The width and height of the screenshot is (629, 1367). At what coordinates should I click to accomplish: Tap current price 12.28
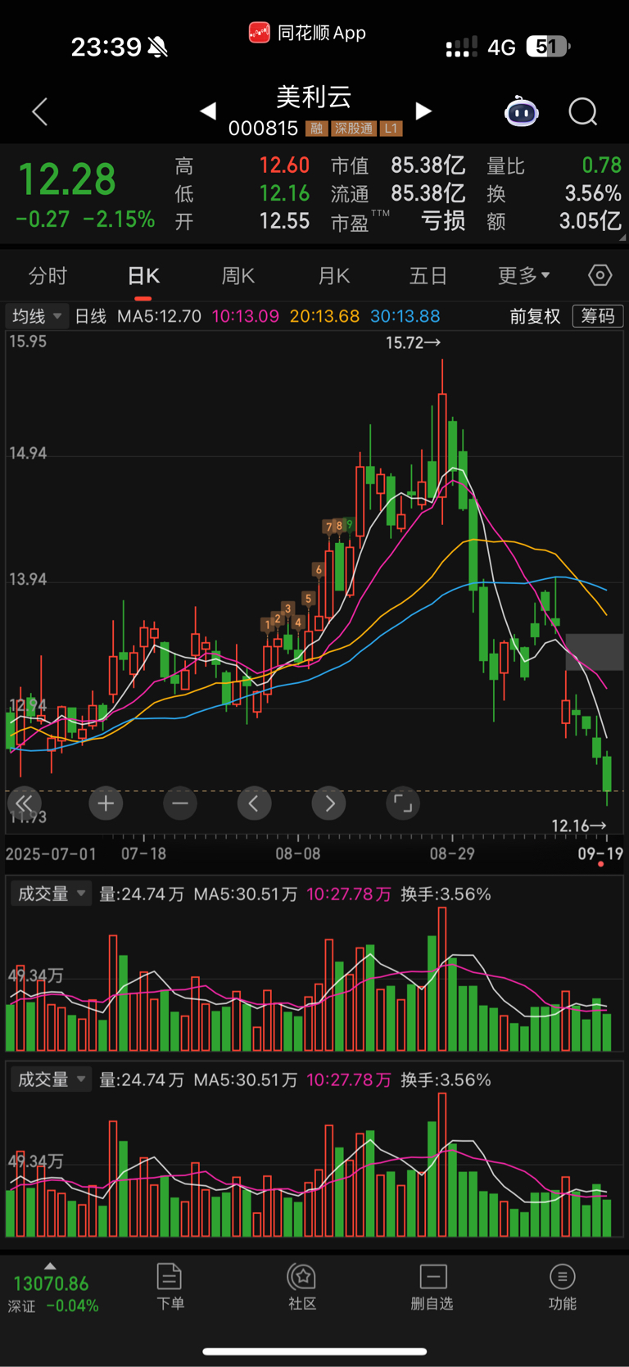point(67,179)
